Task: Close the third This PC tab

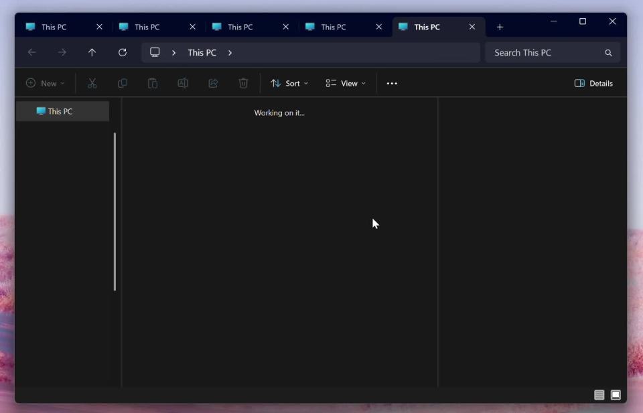Action: click(285, 27)
